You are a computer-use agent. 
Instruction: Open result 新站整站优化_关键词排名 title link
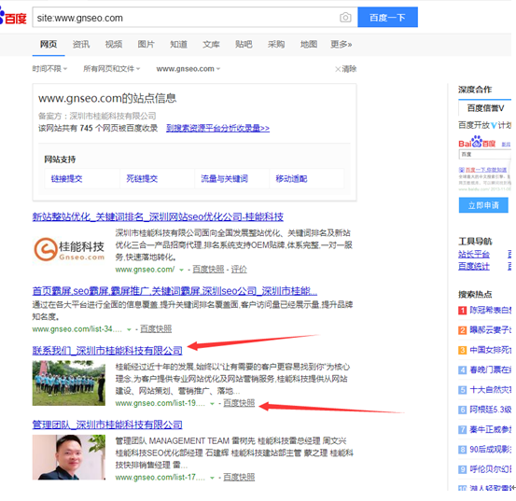158,216
